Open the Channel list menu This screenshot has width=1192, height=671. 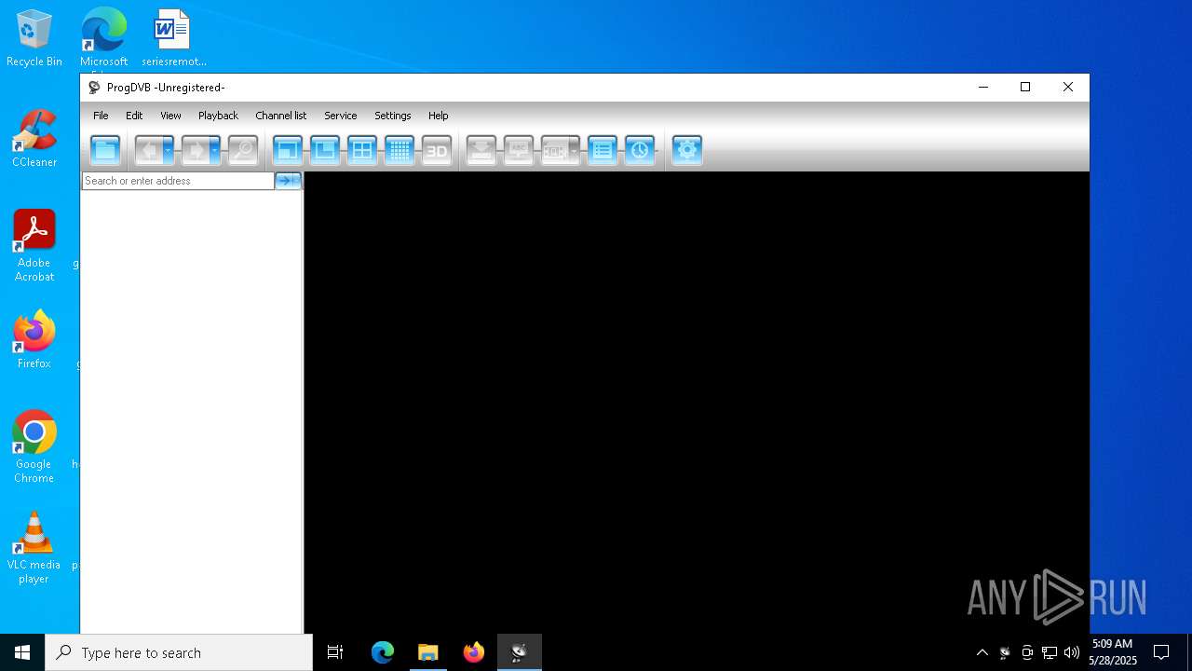click(280, 116)
